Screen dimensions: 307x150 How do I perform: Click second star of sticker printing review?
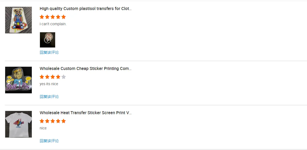point(47,77)
